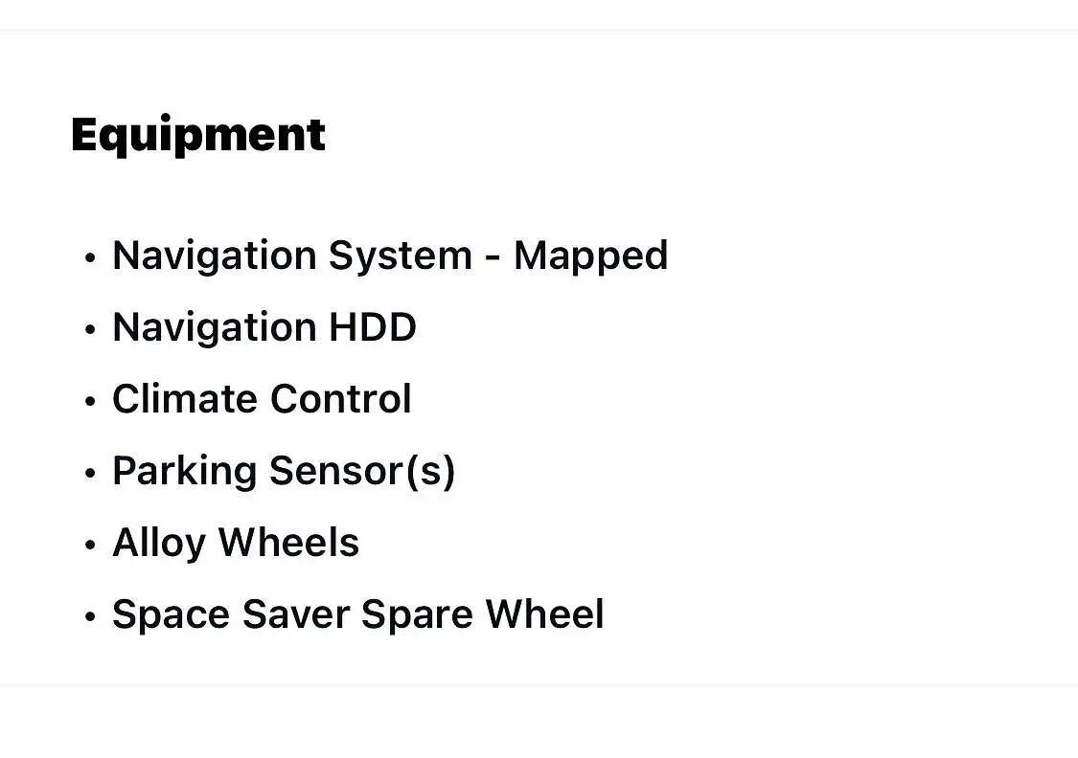The height and width of the screenshot is (758, 1078).
Task: Click the Climate Control list item
Action: point(262,399)
